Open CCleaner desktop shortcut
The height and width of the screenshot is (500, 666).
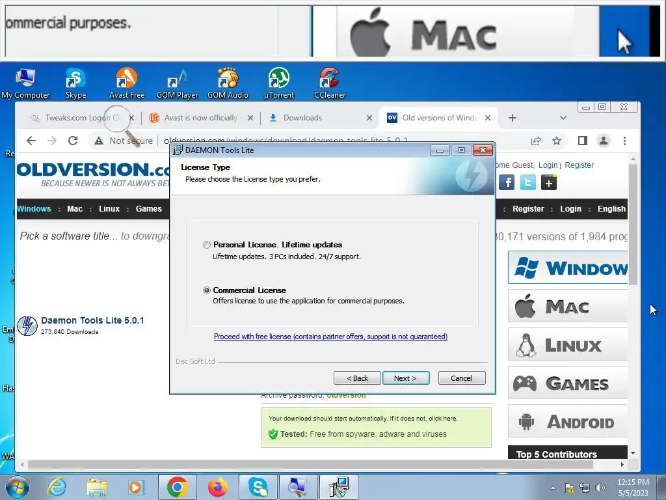coord(330,84)
